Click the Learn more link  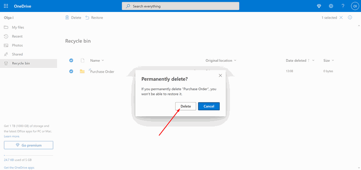12,136
